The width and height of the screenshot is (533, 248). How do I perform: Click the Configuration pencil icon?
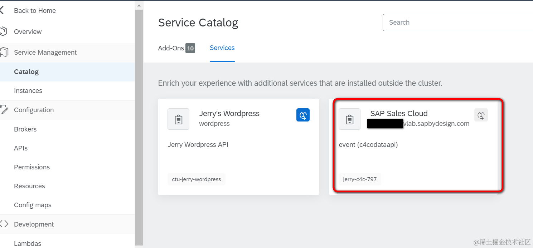coord(4,110)
